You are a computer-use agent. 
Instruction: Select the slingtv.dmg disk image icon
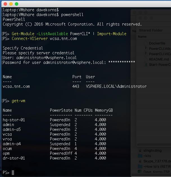click(x=140, y=150)
